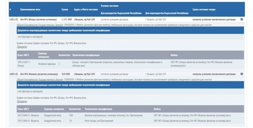
Task: Click согласно условиям заключенного договора in L001-01
Action: (x=214, y=19)
